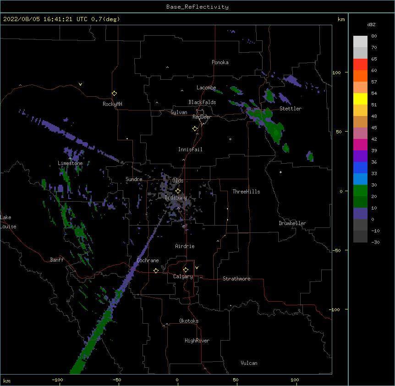
Task: Click the HighRiver label
Action: (197, 341)
